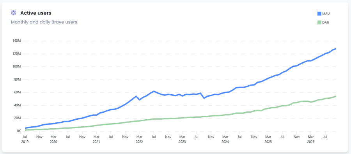Click the Mar 2026 x-axis label
The width and height of the screenshot is (351, 154).
pos(311,139)
